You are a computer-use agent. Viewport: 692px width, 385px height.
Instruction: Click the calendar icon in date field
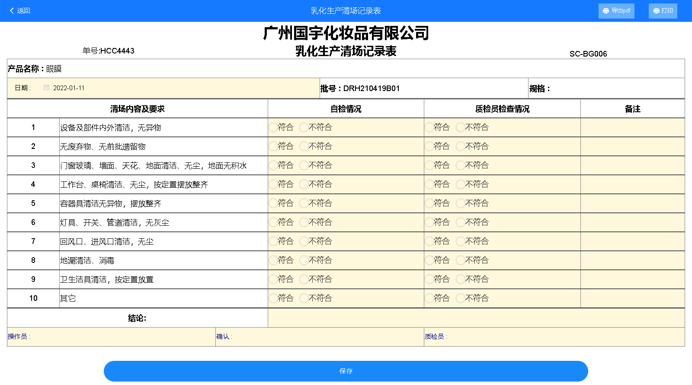point(46,88)
